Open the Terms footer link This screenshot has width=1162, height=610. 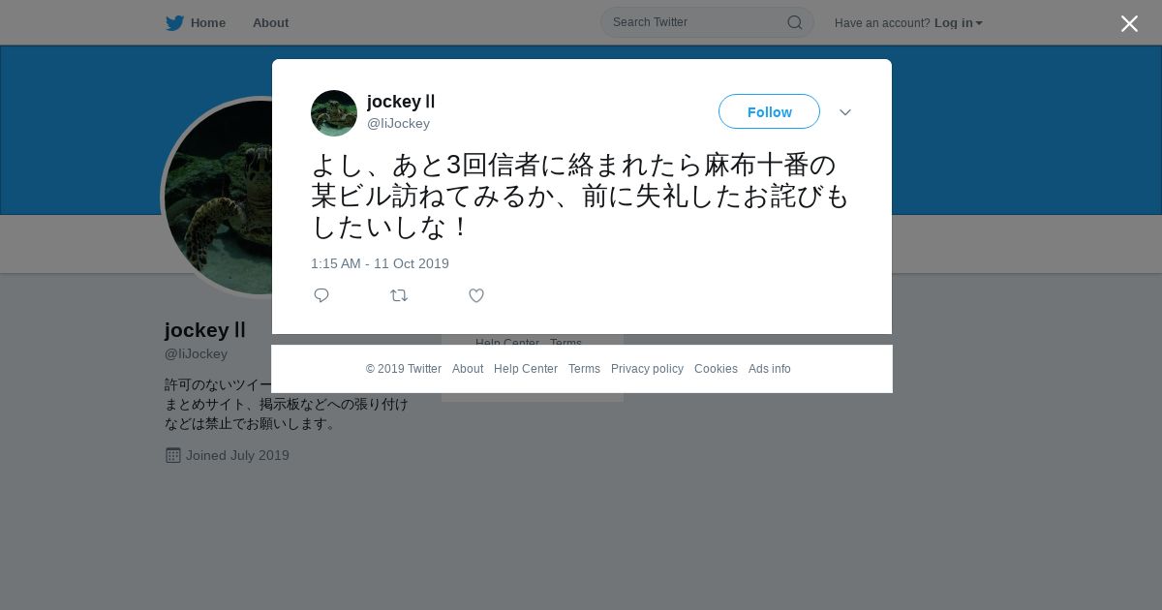coord(584,369)
